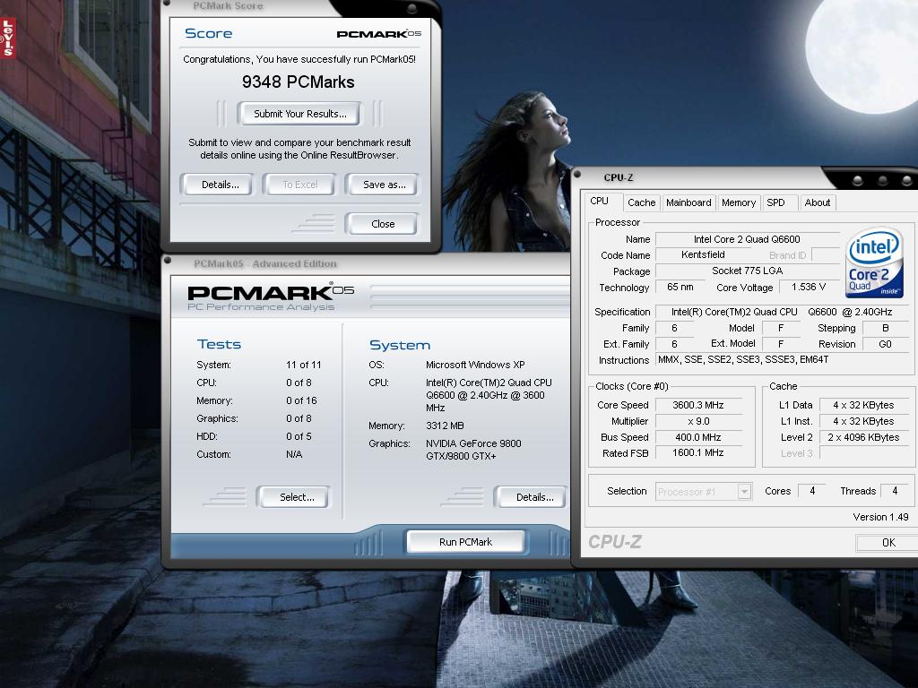
Task: Click HDD tests value '0 of 5'
Action: 299,436
